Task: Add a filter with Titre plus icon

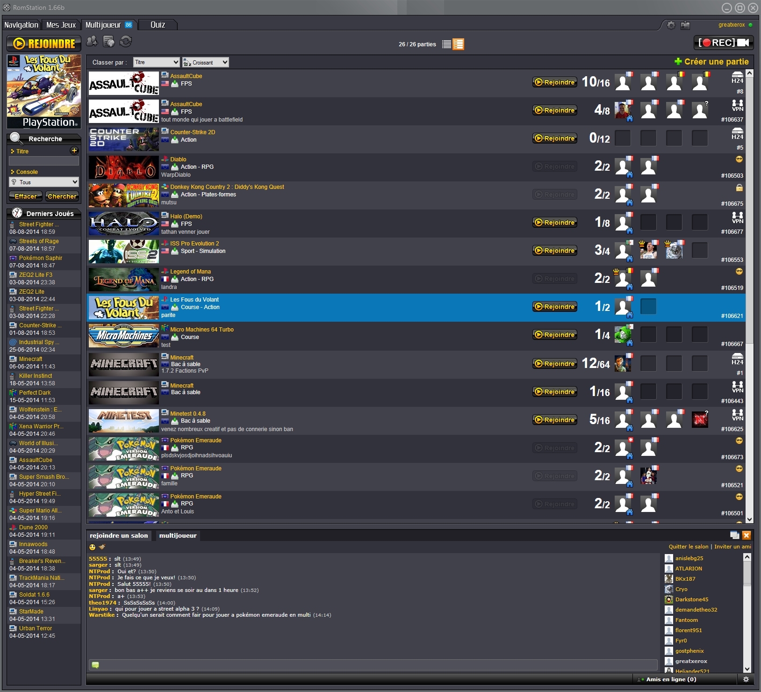Action: pyautogui.click(x=74, y=151)
